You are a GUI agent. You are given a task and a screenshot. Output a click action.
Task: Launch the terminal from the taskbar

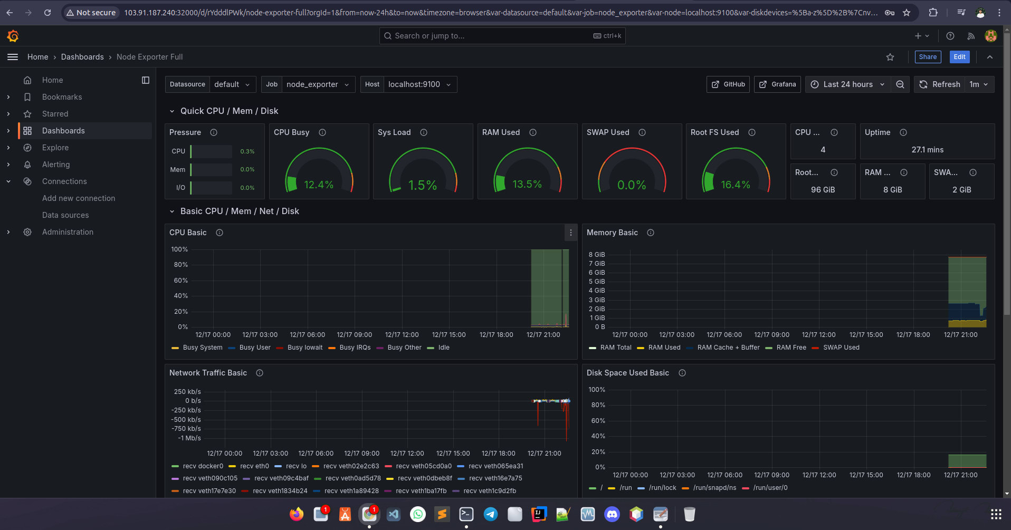coord(466,514)
